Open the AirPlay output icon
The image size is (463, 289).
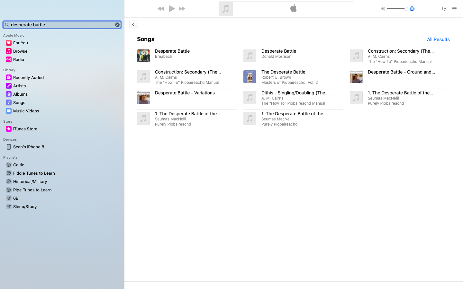tap(412, 9)
